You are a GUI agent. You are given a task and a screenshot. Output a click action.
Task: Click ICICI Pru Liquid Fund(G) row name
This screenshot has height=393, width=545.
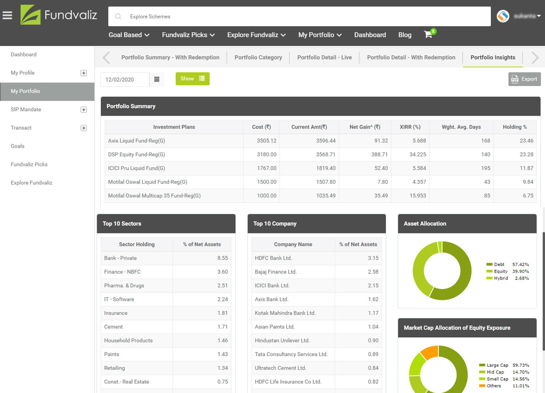click(137, 168)
